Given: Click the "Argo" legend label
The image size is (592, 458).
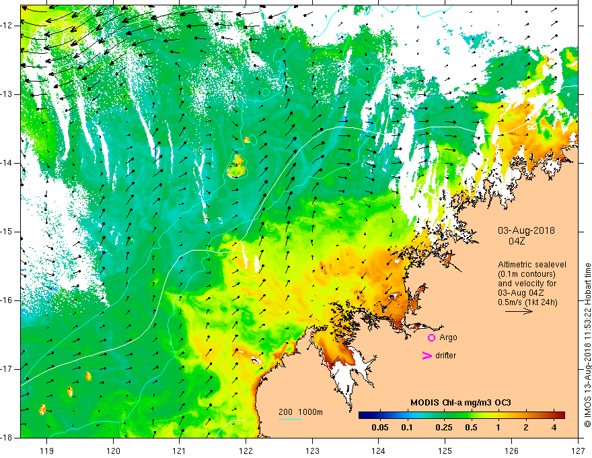Looking at the screenshot, I should [448, 337].
